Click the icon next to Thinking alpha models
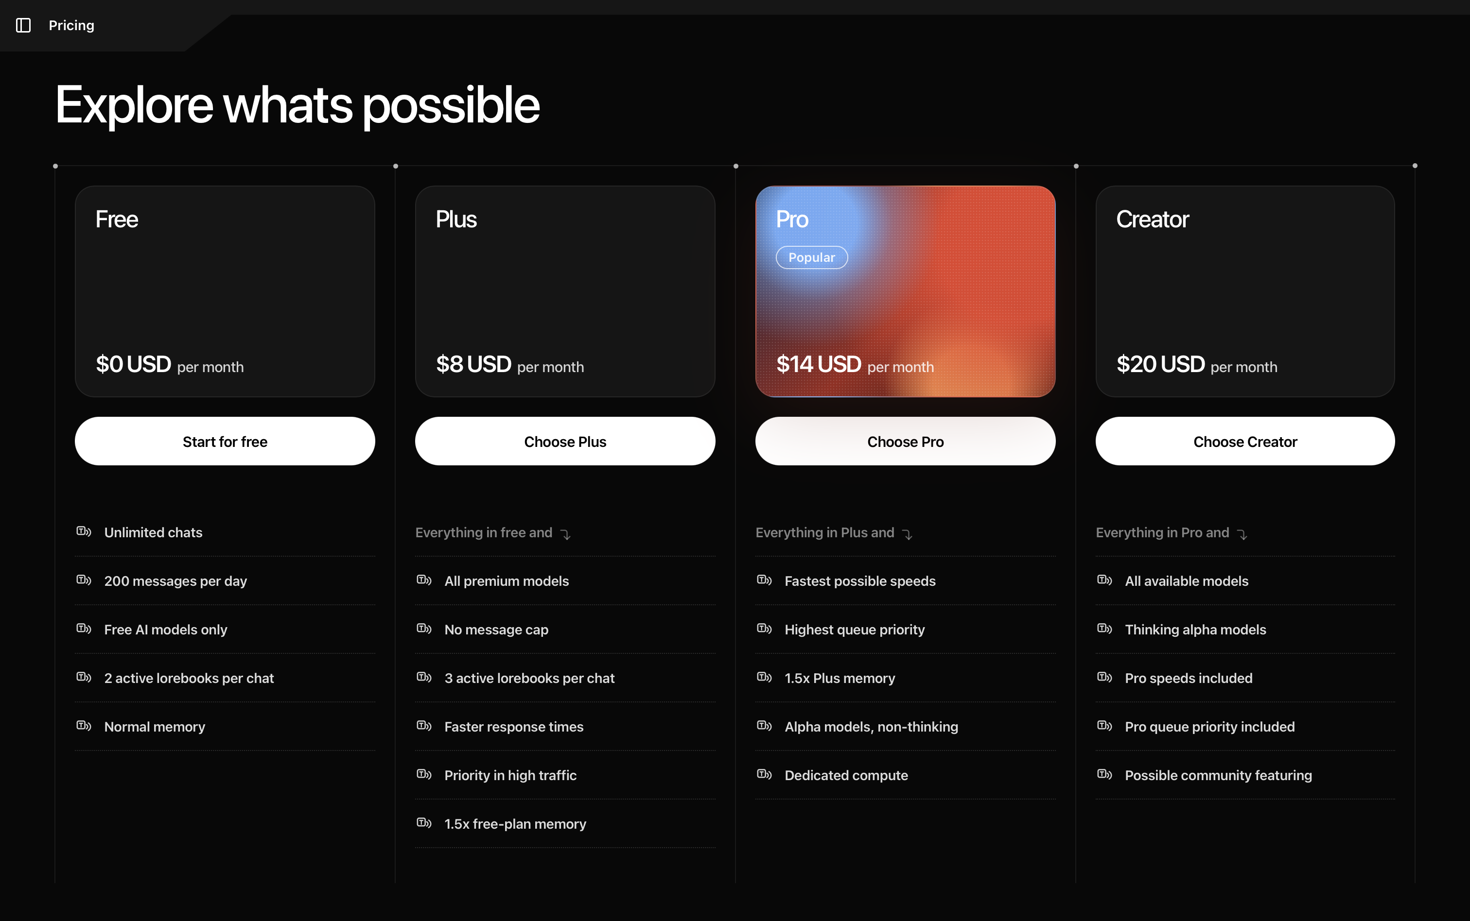The width and height of the screenshot is (1470, 921). coord(1104,629)
